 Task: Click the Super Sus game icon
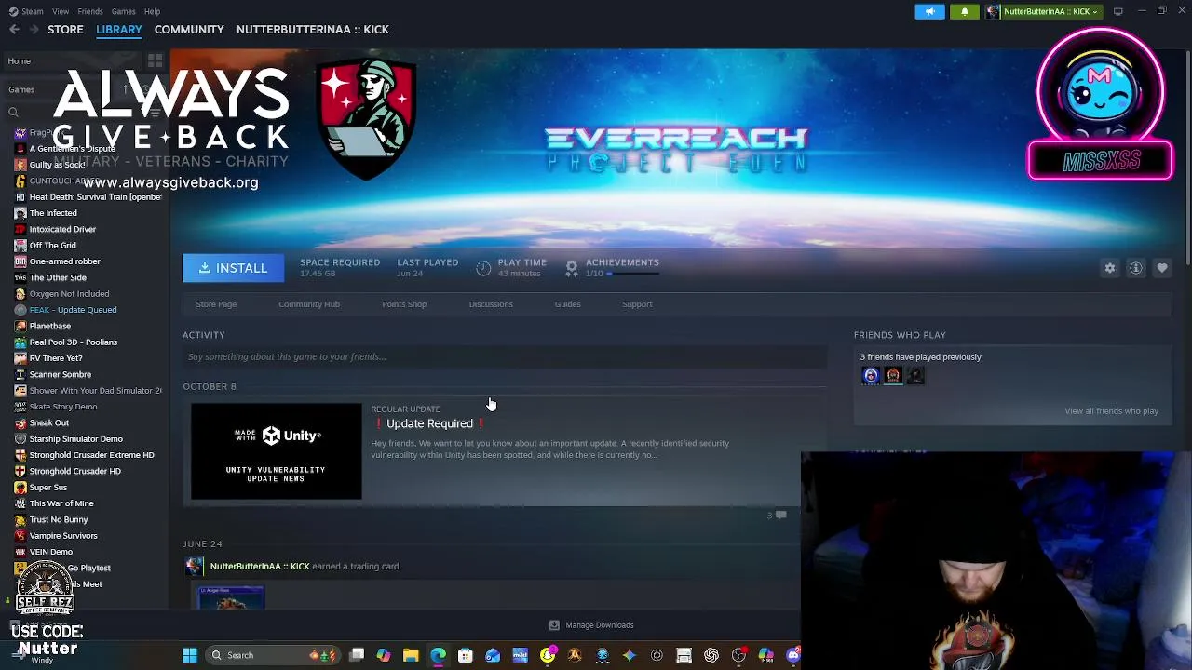(x=20, y=488)
